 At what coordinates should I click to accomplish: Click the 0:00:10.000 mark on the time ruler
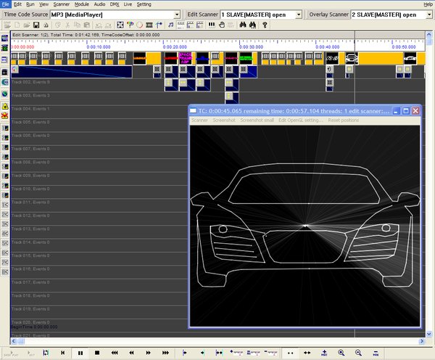(98, 47)
